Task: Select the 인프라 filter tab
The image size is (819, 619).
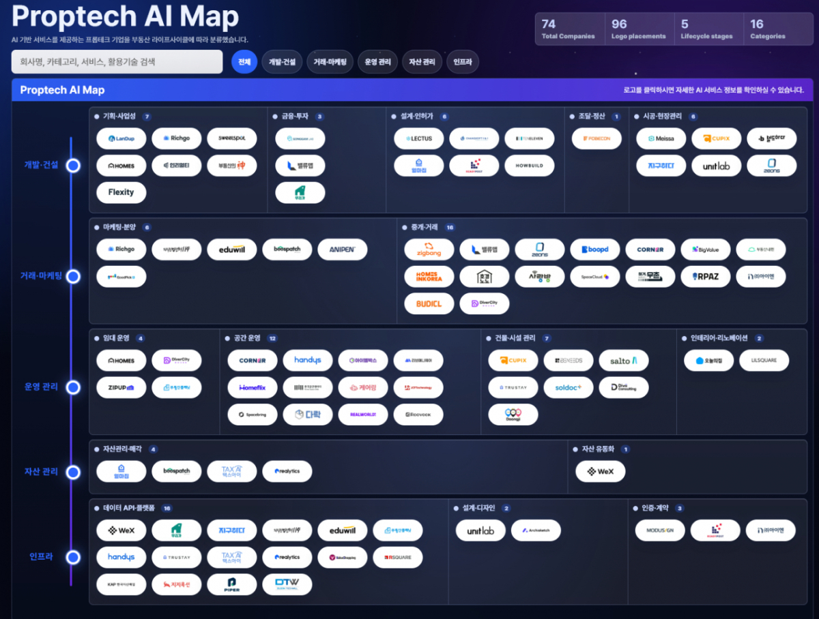Action: [x=463, y=62]
